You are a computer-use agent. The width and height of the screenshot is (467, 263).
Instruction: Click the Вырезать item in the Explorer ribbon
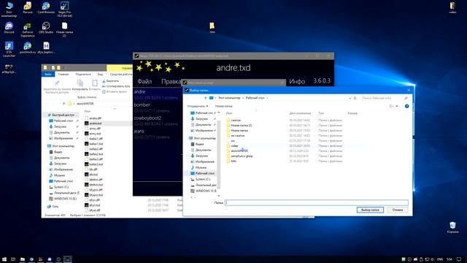pyautogui.click(x=110, y=81)
